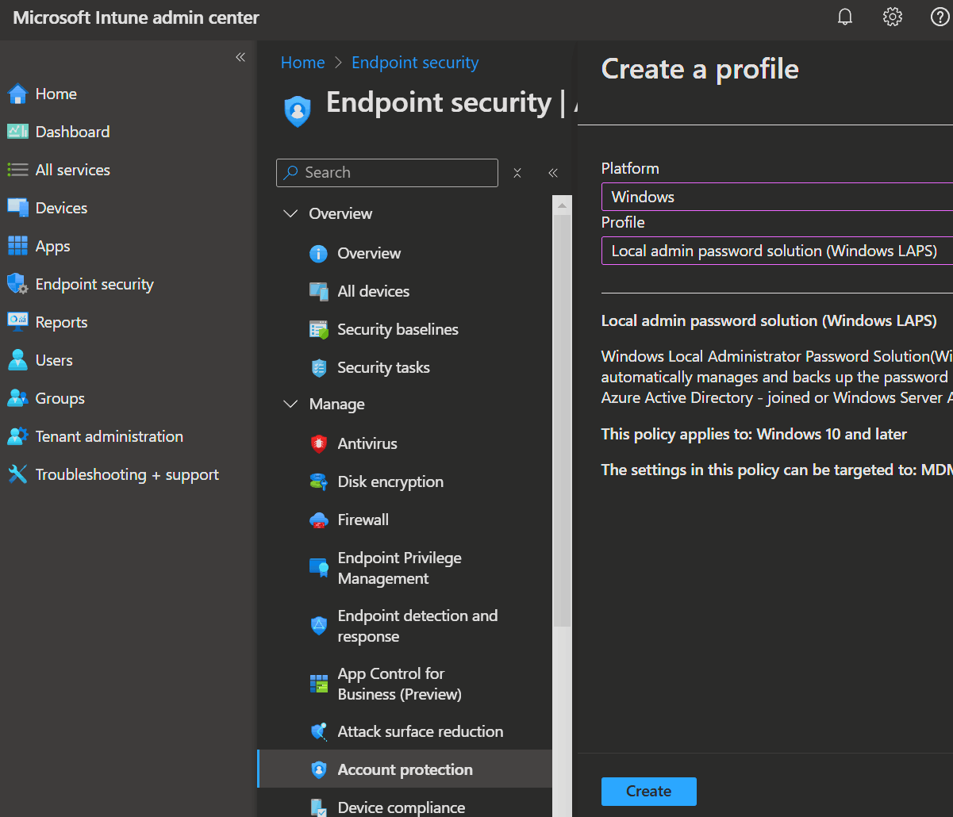953x817 pixels.
Task: Click the bold "Local admin password solution (Windows LAPS)" heading
Action: (x=769, y=320)
